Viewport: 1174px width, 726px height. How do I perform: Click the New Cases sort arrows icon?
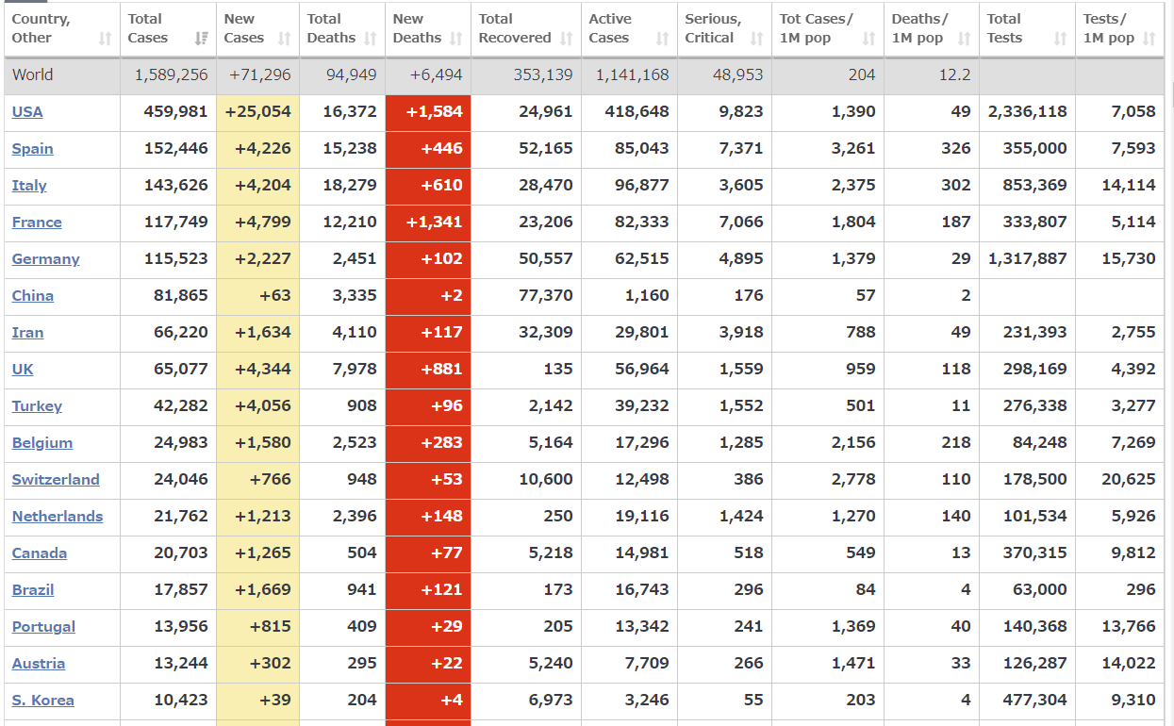pos(285,39)
